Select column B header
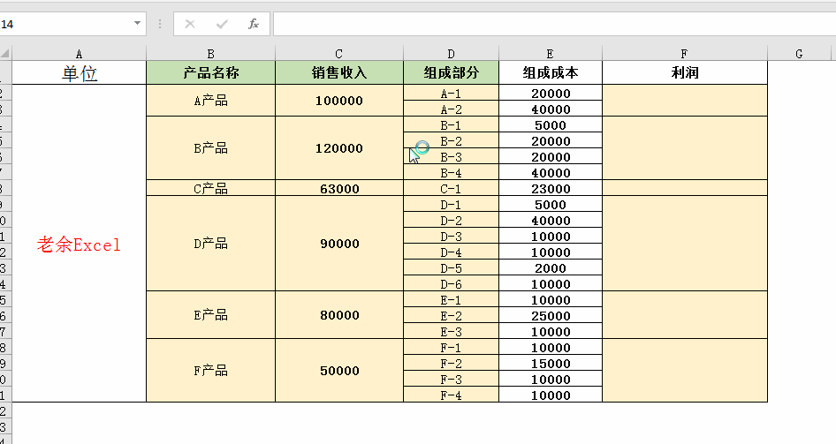Screen dimensions: 836x444 210,53
